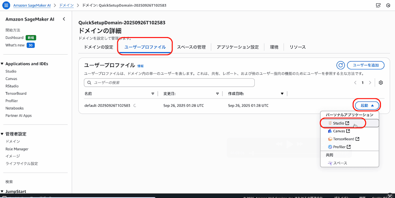Viewport: 395px width, 198px height.
Task: Launch Studio from the dropdown menu
Action: [350, 123]
